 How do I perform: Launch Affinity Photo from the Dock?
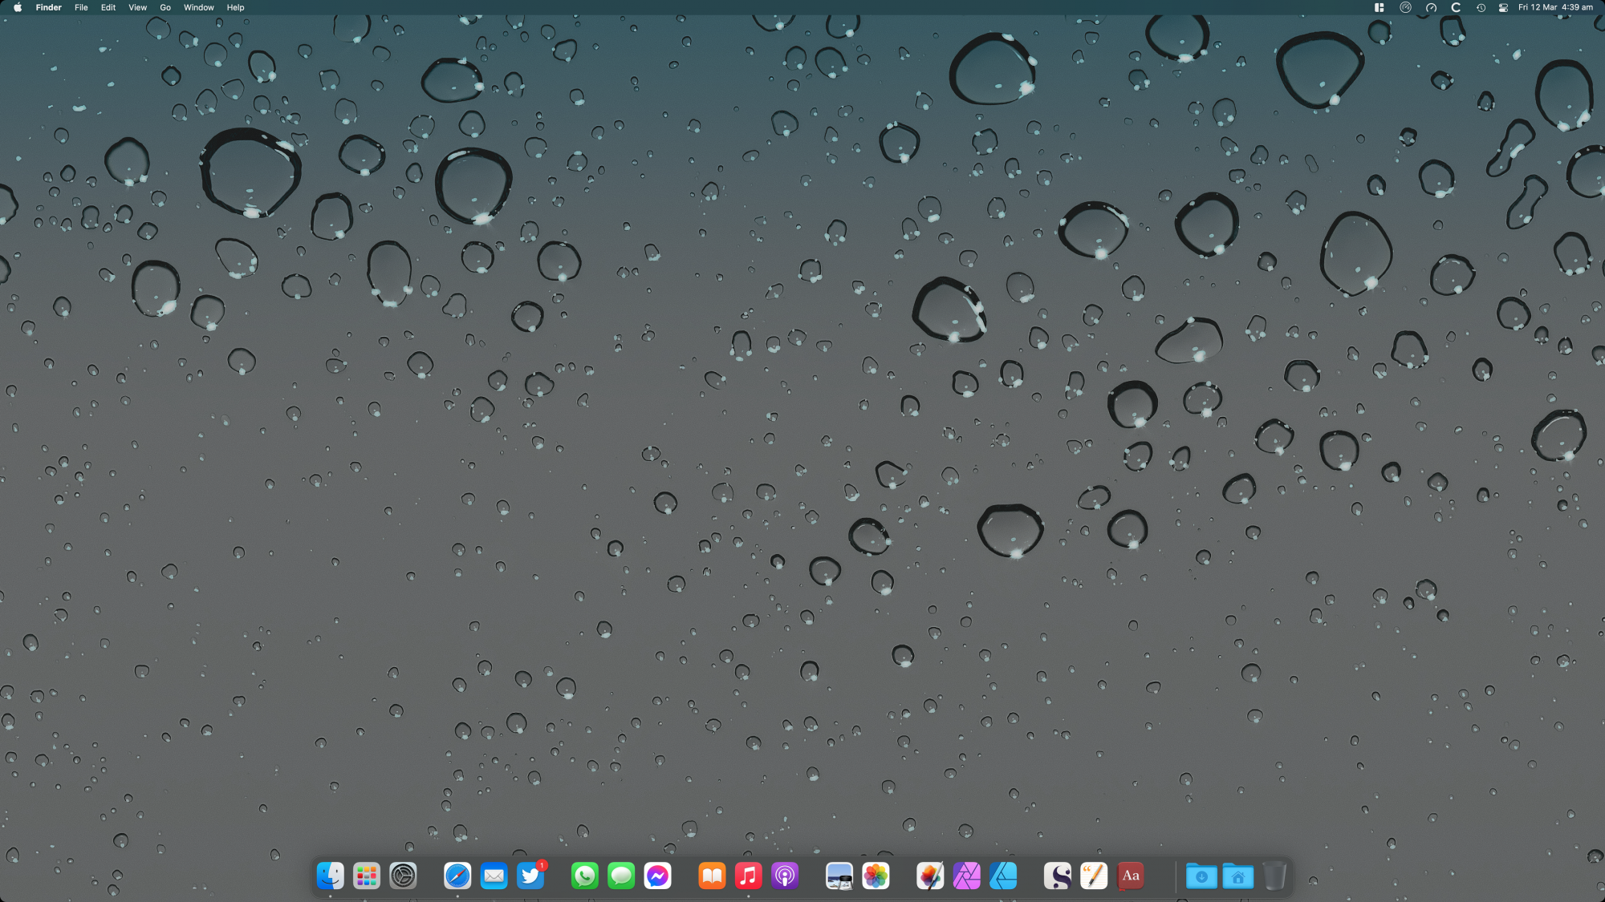pyautogui.click(x=966, y=876)
